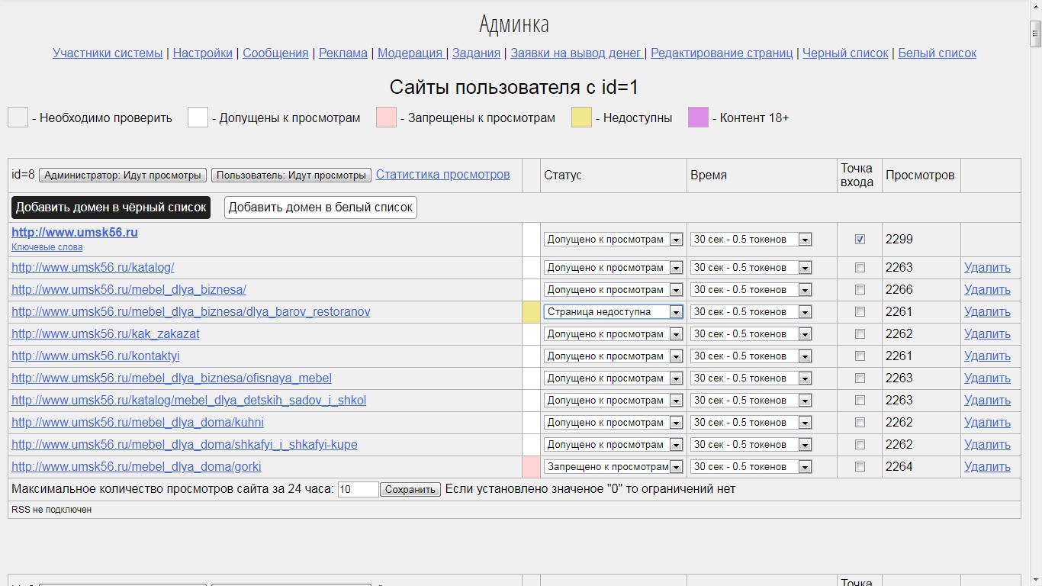
Task: Tick entry point checkbox for ofisnaya_mebel row
Action: (x=860, y=378)
